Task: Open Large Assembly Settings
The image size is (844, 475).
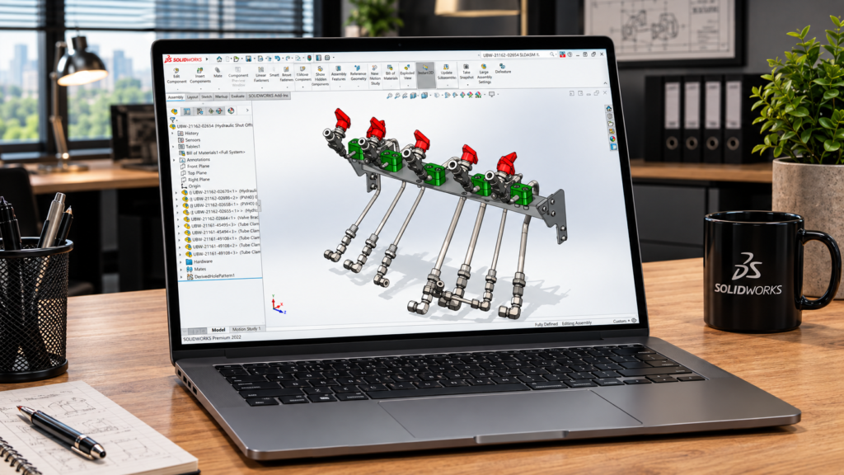Action: [x=485, y=73]
